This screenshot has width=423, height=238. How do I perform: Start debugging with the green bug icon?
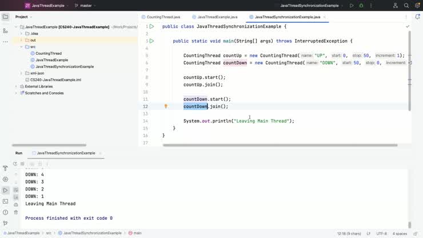click(361, 5)
